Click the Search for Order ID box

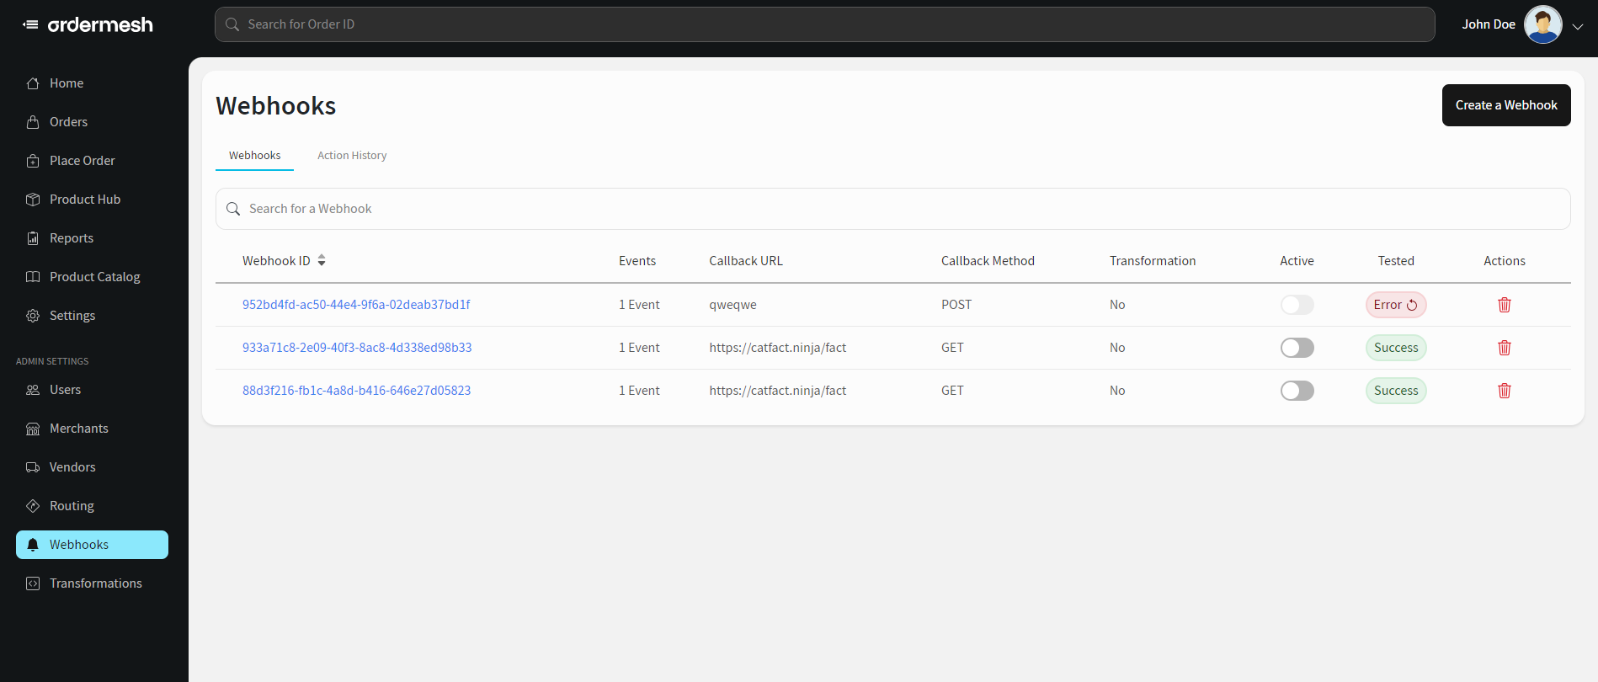click(825, 24)
